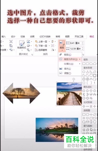98x151 pixels.
Task: Switch to the 切换 tab
Action: click(x=23, y=37)
